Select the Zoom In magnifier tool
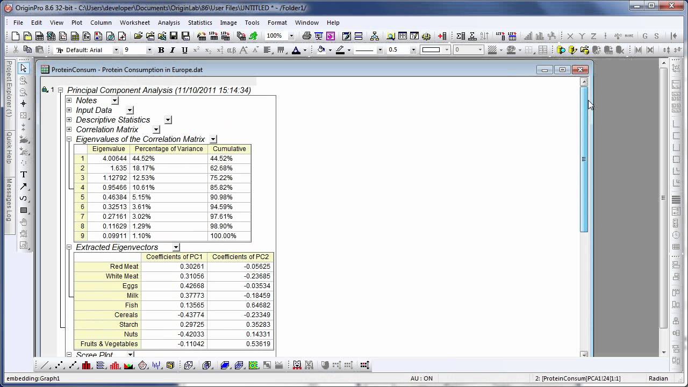Screen dimensions: 688x387 click(x=23, y=80)
